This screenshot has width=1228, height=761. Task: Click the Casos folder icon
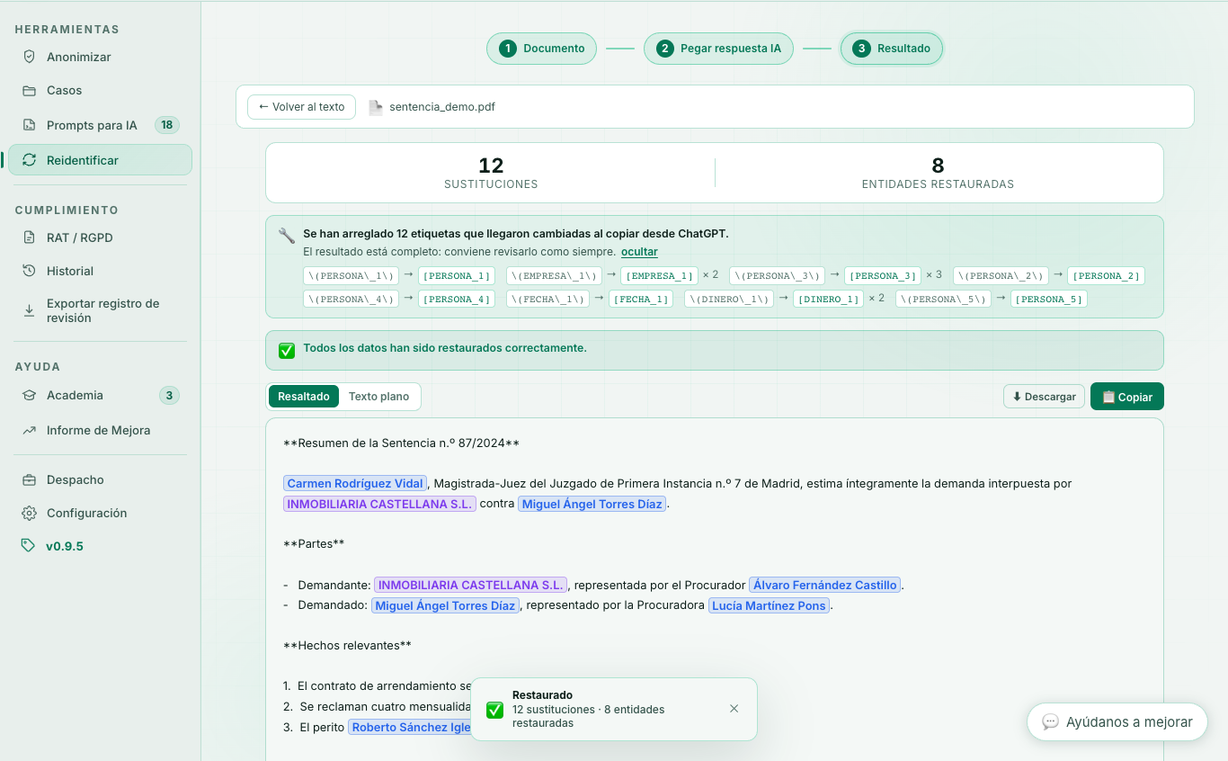point(30,91)
